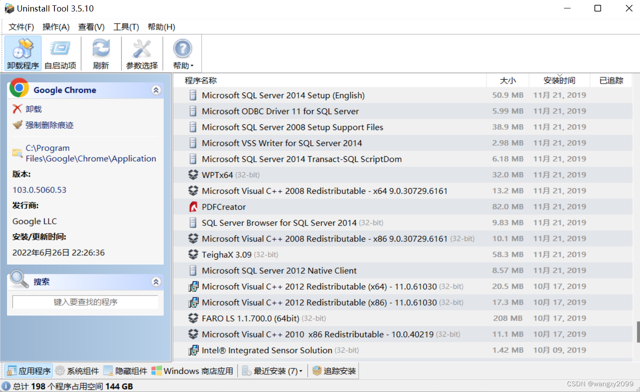Select Microsoft SQL Server 2014 Transact-SQL ScriptDom row
640x392 pixels.
[x=403, y=159]
